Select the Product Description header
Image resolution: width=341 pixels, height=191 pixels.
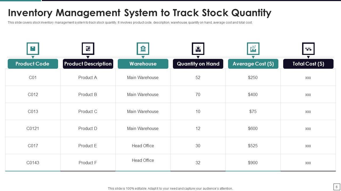(x=88, y=64)
